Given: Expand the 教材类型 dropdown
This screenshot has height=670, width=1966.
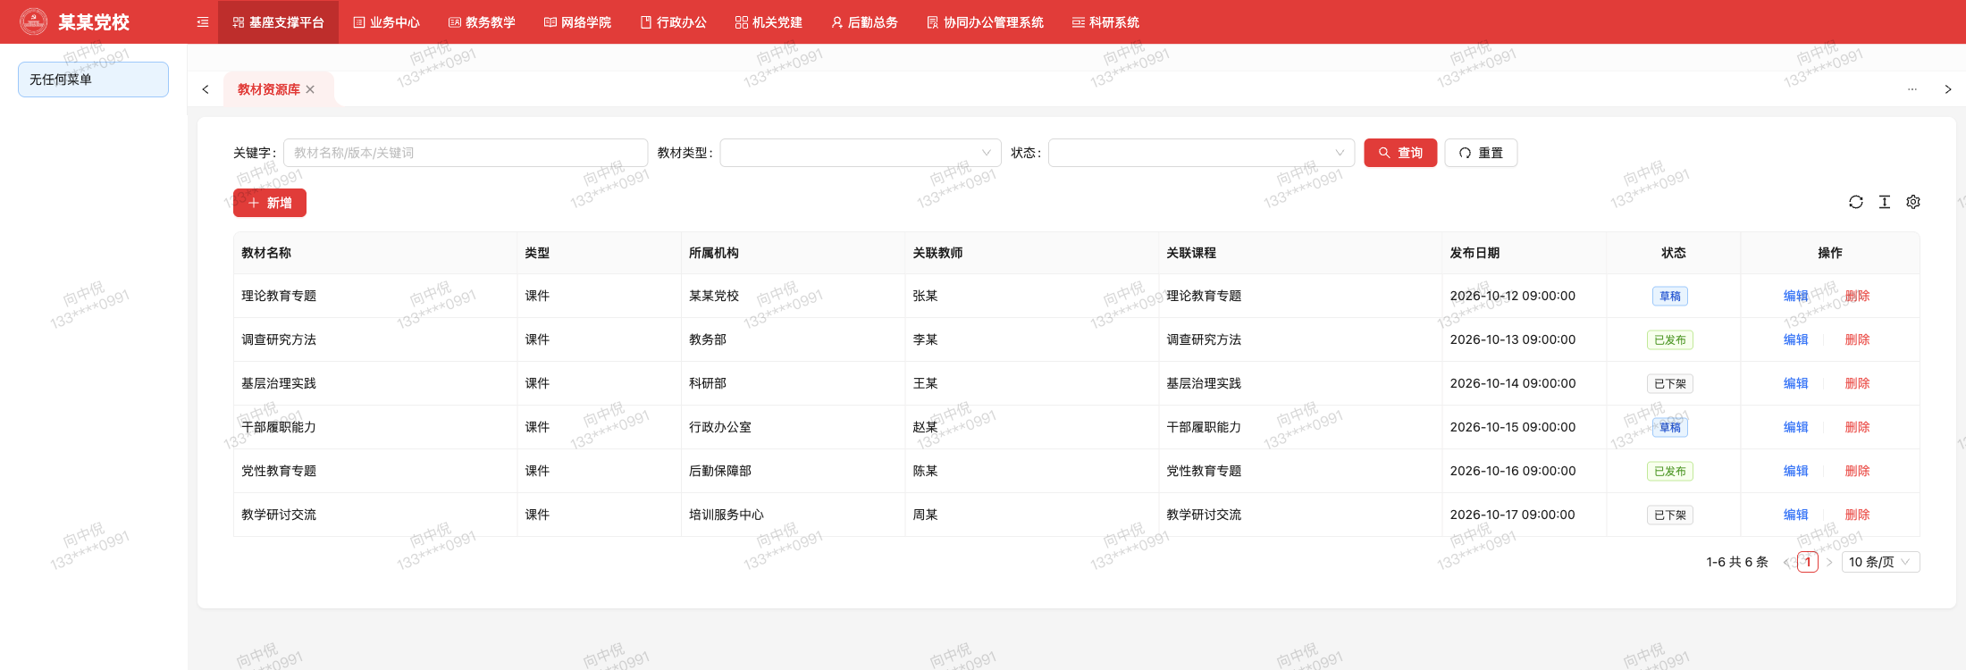Looking at the screenshot, I should (861, 153).
